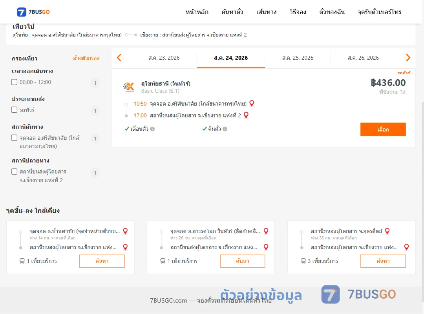The width and height of the screenshot is (424, 314).
Task: Open ตั๋วของฉัน in the top navigation
Action: [332, 12]
